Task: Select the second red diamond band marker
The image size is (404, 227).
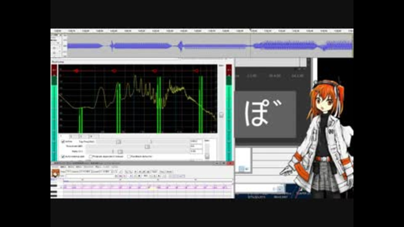Action: 114,71
